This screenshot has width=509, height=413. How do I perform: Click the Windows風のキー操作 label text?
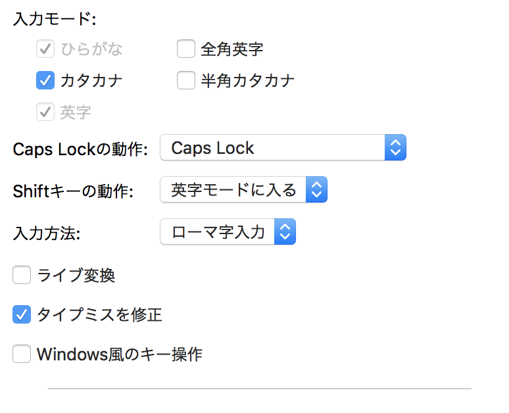pos(119,355)
